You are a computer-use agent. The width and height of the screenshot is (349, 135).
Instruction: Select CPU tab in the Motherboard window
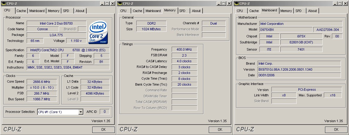[240, 11]
